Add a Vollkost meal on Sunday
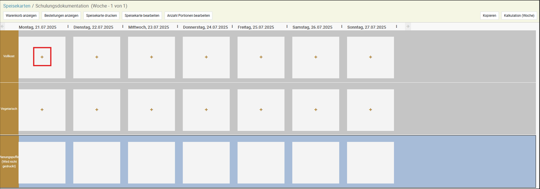The width and height of the screenshot is (540, 189). (x=370, y=57)
